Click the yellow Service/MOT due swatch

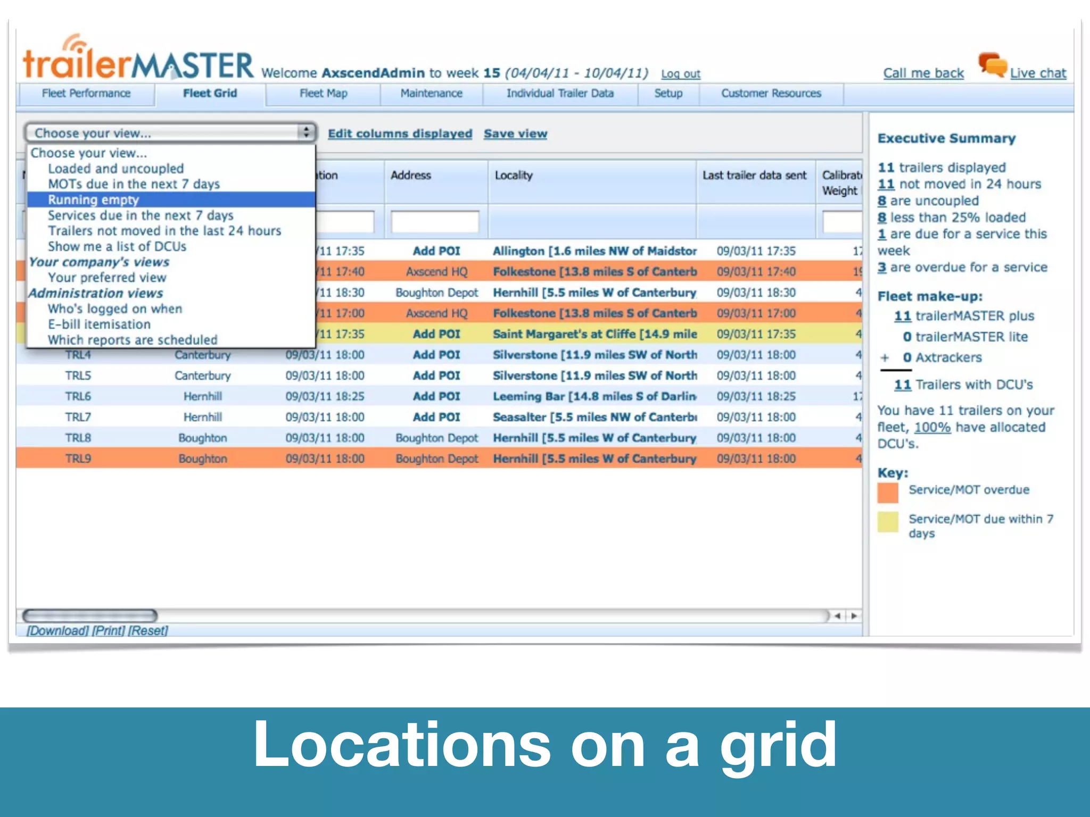[888, 522]
